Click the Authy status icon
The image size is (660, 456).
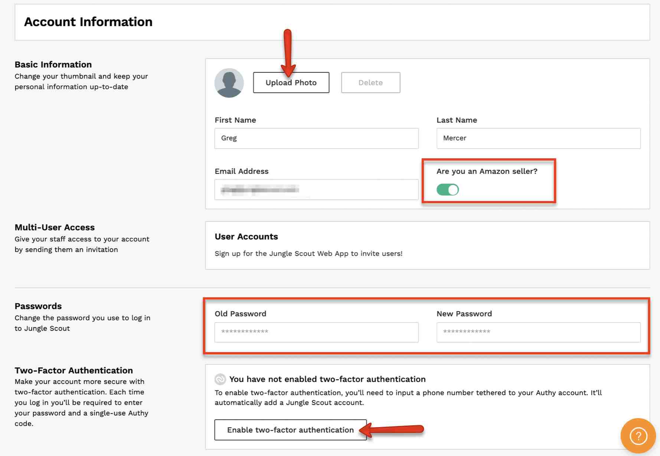click(x=220, y=379)
